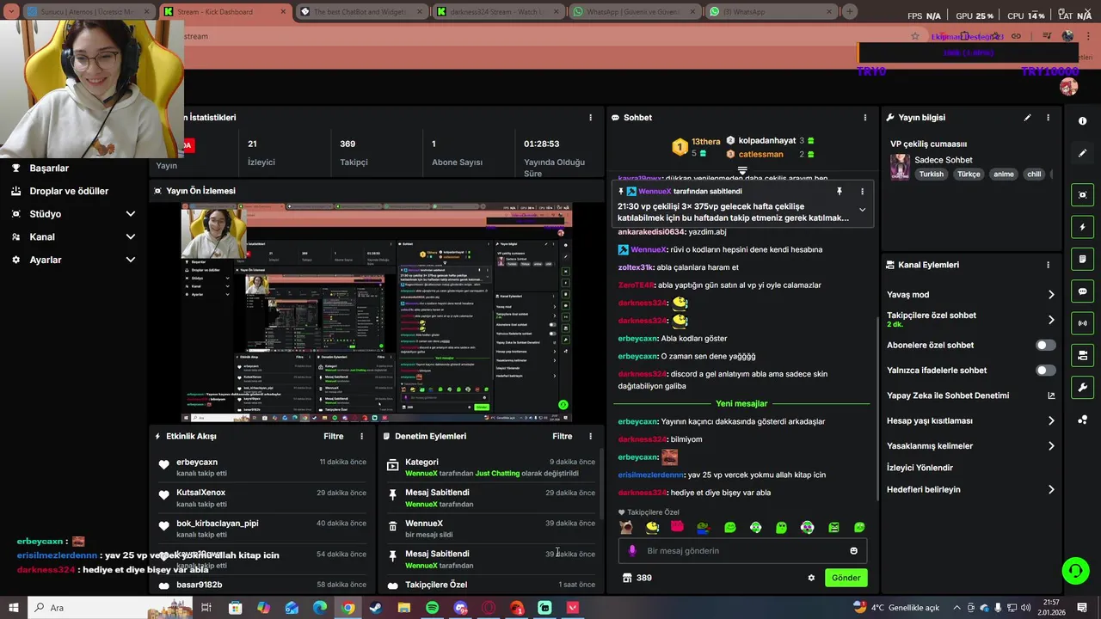
Task: Click Filtre in Etkinlik Akışı panel
Action: pos(334,437)
